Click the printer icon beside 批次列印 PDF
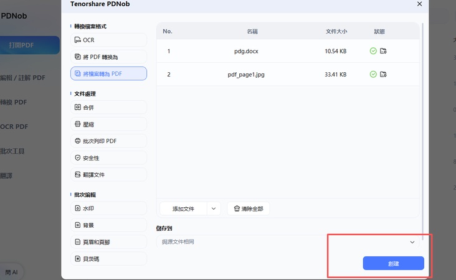This screenshot has height=280, width=456. pyautogui.click(x=78, y=141)
